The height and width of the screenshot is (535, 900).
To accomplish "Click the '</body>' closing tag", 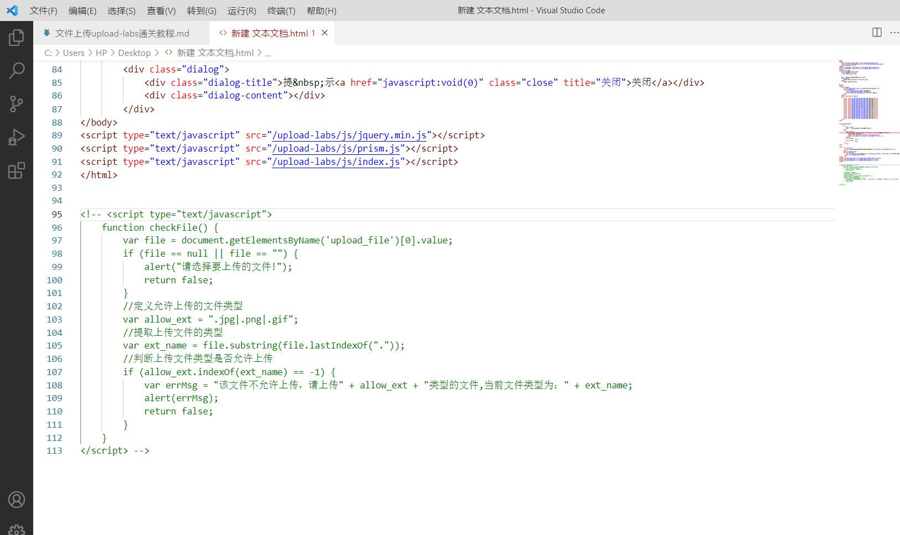I will (99, 122).
